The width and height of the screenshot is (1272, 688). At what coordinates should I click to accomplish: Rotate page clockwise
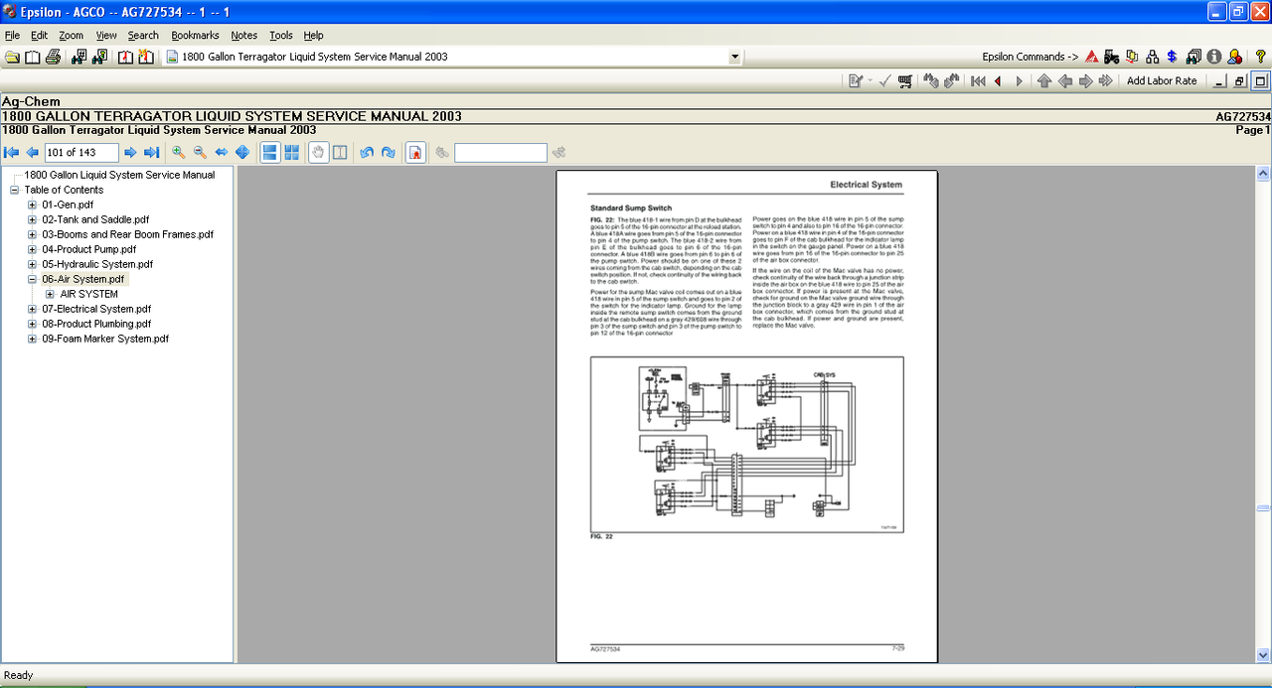pos(388,152)
